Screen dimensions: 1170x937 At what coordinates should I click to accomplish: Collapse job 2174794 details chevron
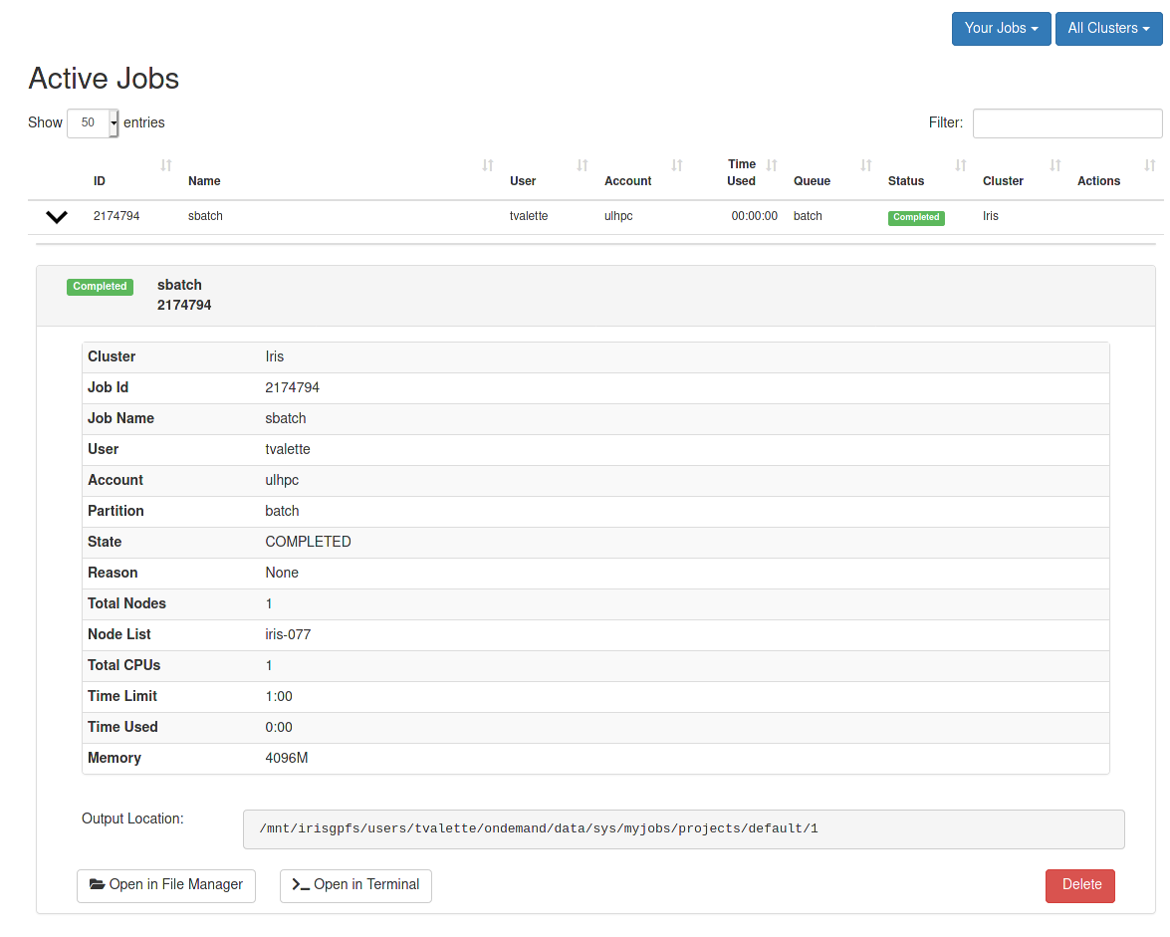point(57,217)
